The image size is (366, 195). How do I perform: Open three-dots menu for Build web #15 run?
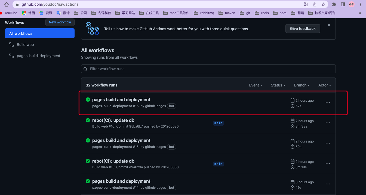point(328,164)
